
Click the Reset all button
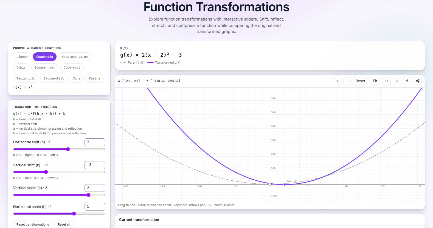tap(64, 224)
